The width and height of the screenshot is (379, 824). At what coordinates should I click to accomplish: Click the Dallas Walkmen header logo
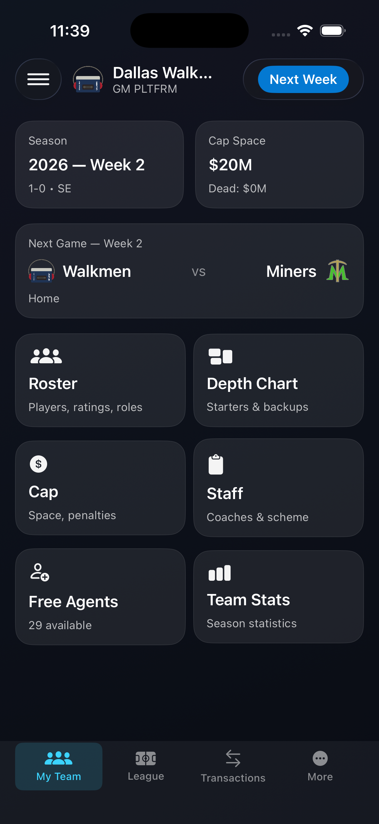[88, 79]
